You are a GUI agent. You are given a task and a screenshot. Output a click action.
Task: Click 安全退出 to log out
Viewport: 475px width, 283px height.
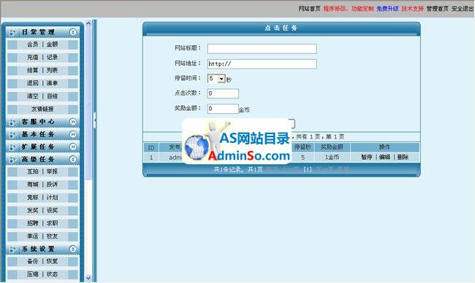click(463, 9)
